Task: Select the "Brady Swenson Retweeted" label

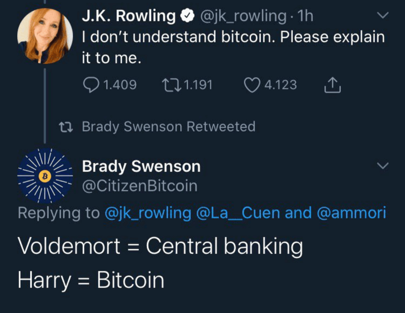Action: [x=169, y=126]
